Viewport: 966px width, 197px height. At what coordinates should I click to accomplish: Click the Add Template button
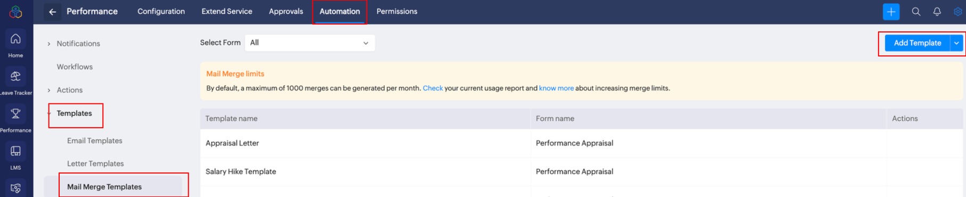point(917,43)
